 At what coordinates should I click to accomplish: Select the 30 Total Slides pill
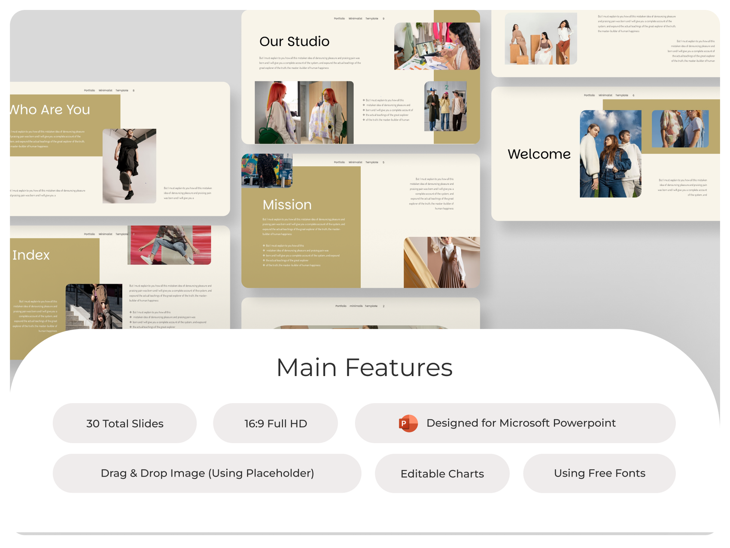click(x=125, y=423)
